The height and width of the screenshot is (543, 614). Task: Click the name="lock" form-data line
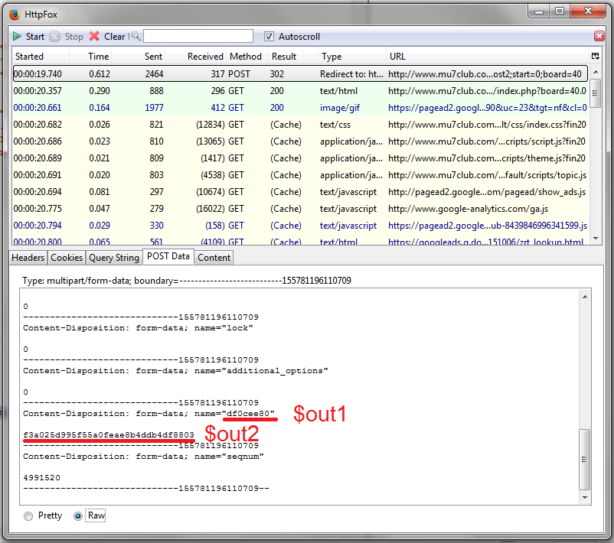[x=138, y=328]
